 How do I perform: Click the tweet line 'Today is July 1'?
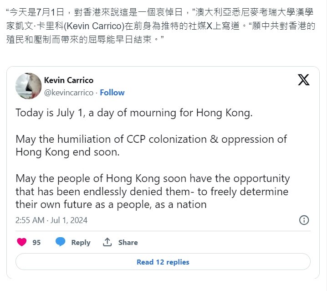click(134, 113)
